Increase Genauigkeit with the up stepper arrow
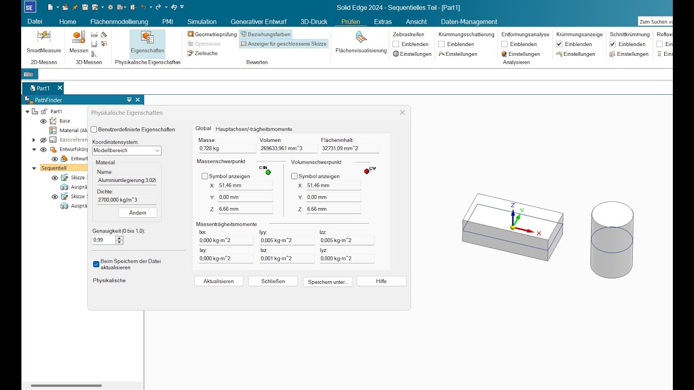This screenshot has width=694, height=390. point(119,238)
